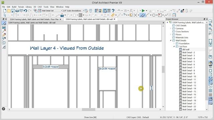The height and width of the screenshot is (120, 214).
Task: Save the plan using floppy disk icon
Action: point(13,11)
